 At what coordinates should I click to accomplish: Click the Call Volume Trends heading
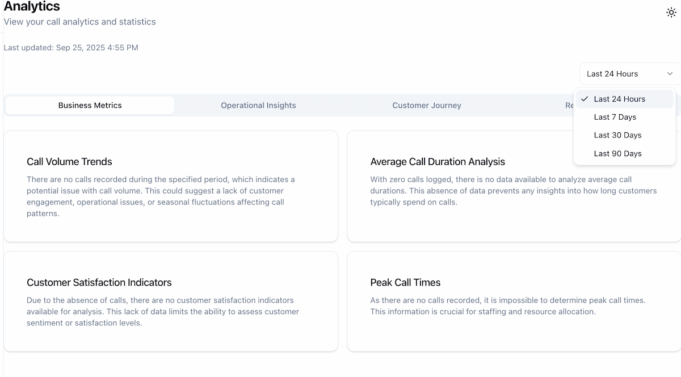[x=69, y=162]
